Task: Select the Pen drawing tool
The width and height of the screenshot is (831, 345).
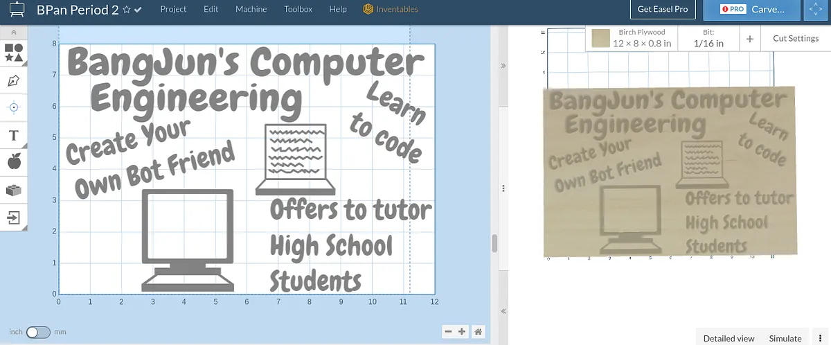Action: tap(14, 80)
